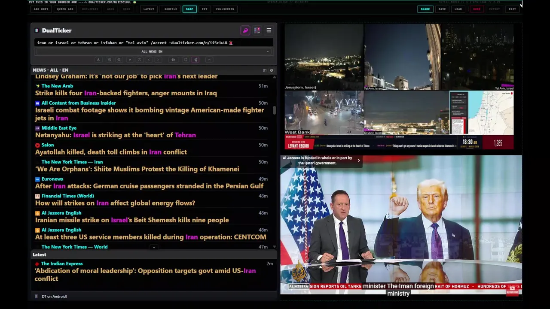Switch to FULLSCREEN mode
The image size is (550, 309).
click(225, 9)
